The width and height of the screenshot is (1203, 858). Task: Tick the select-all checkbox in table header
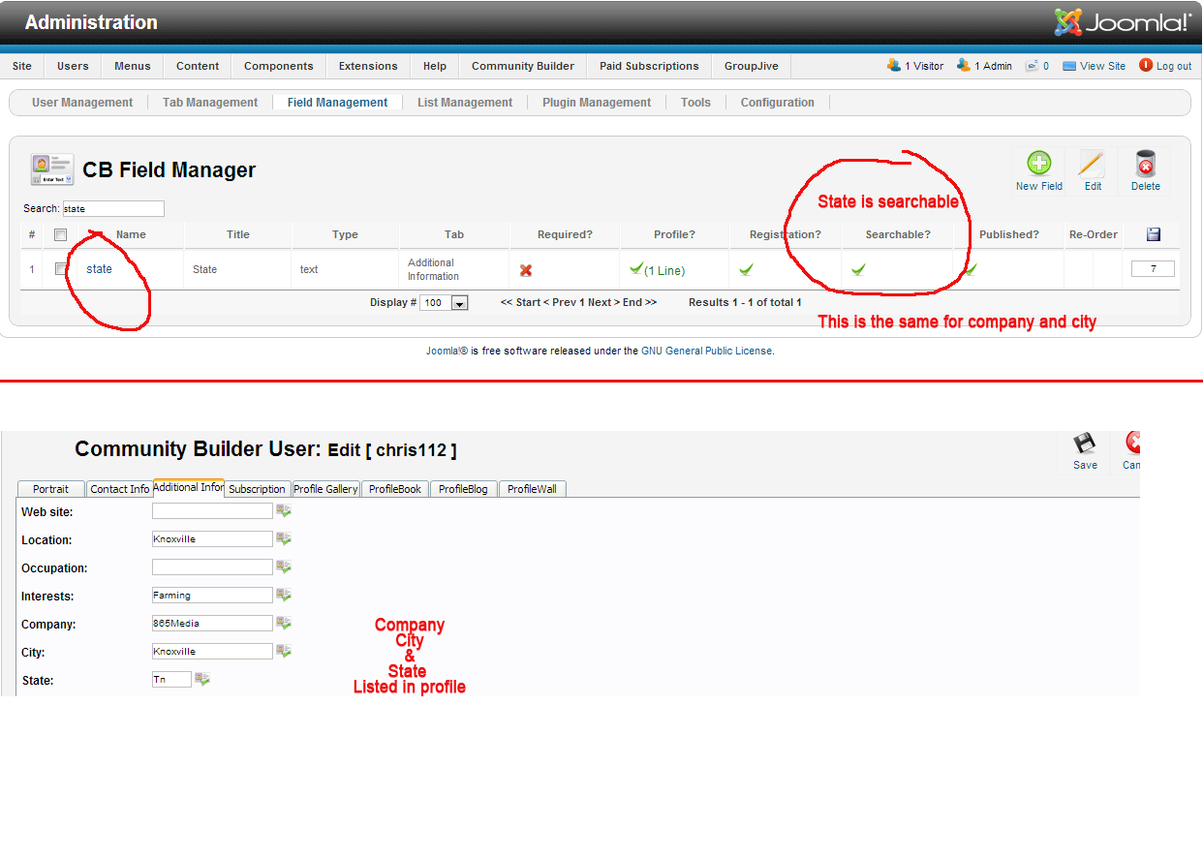pyautogui.click(x=60, y=234)
